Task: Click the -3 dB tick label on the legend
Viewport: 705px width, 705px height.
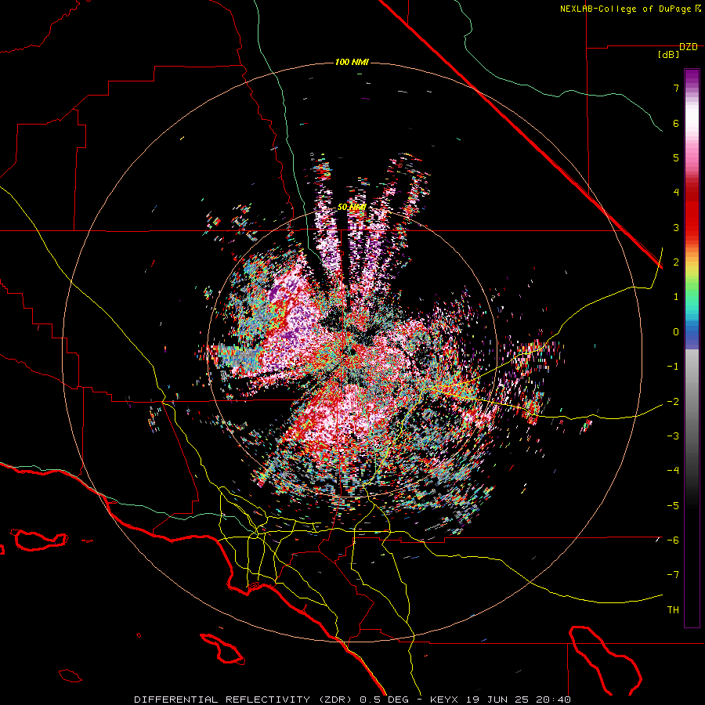Action: point(673,436)
